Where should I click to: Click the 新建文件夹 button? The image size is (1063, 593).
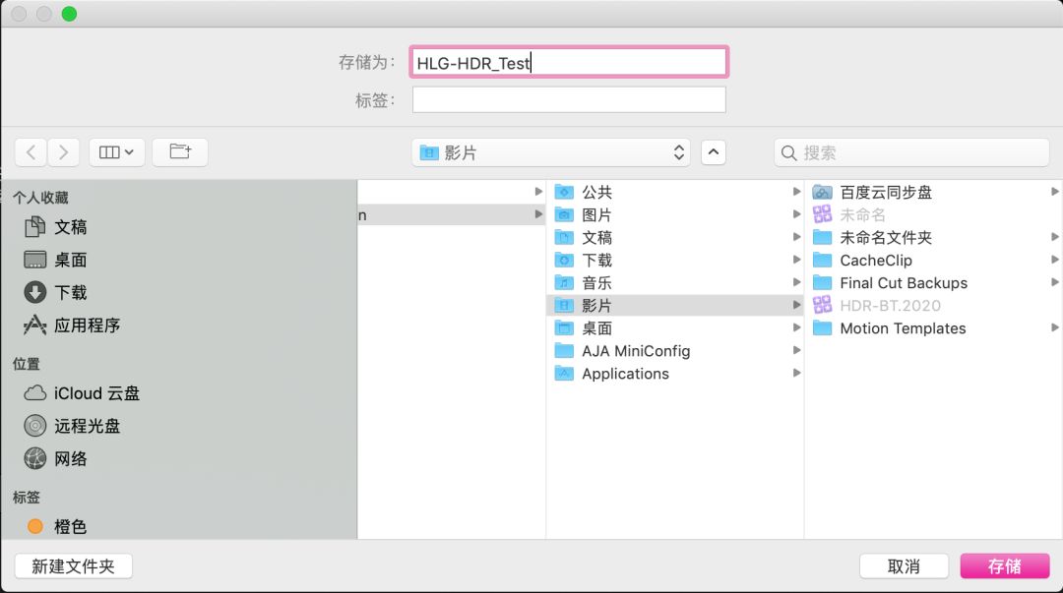click(x=74, y=566)
